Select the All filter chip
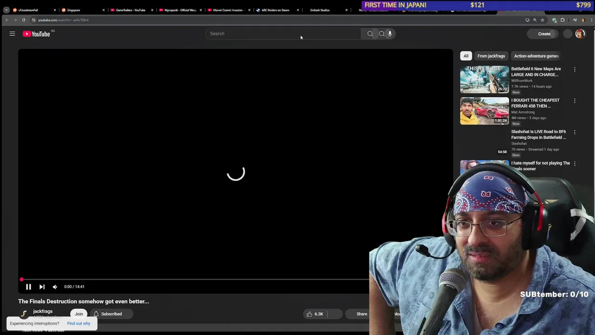This screenshot has height=335, width=595. (x=466, y=56)
